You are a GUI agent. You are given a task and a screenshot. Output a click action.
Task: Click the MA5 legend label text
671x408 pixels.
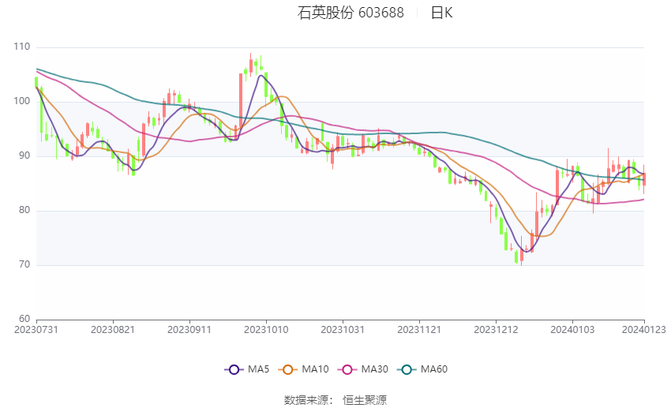pos(258,369)
